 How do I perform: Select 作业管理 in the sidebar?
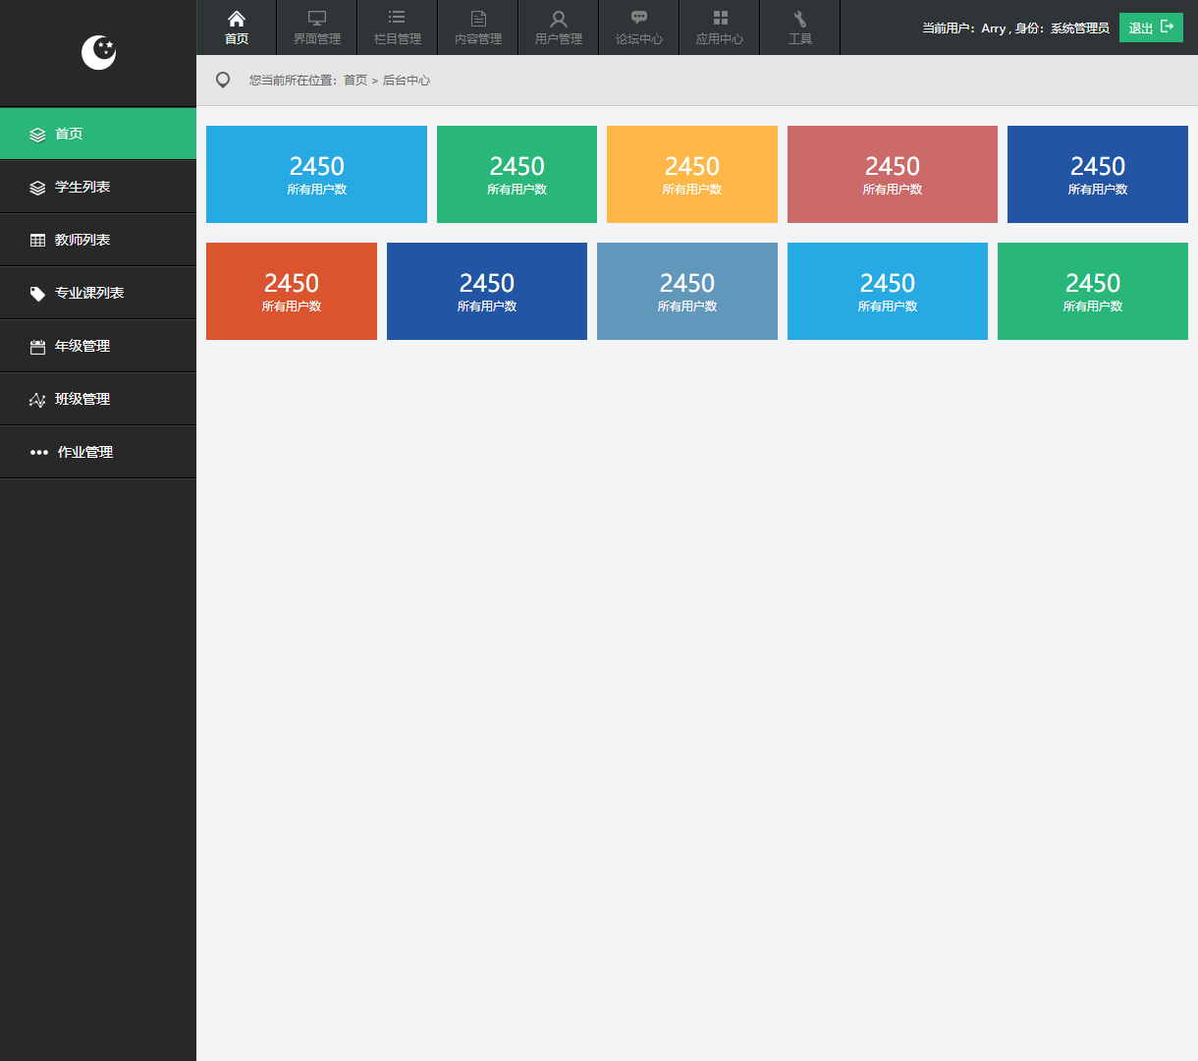click(x=84, y=452)
